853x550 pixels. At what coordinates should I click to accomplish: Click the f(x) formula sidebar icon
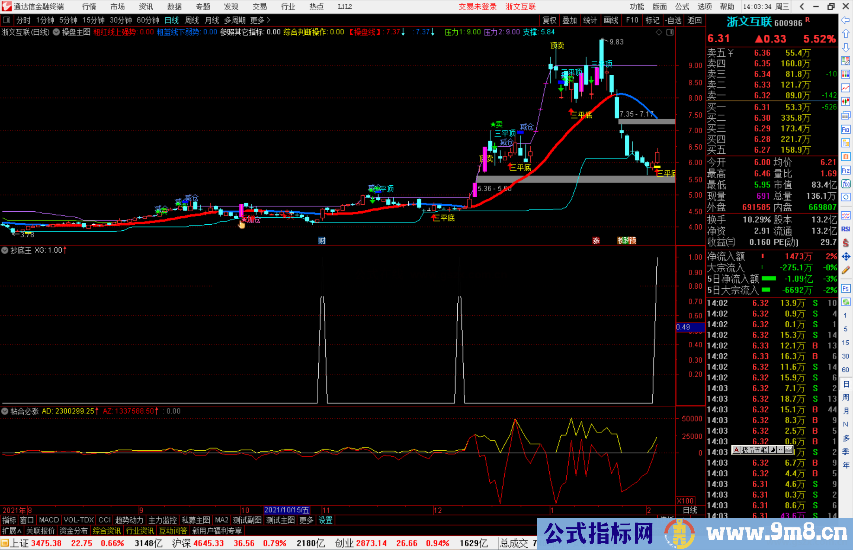pos(845,184)
